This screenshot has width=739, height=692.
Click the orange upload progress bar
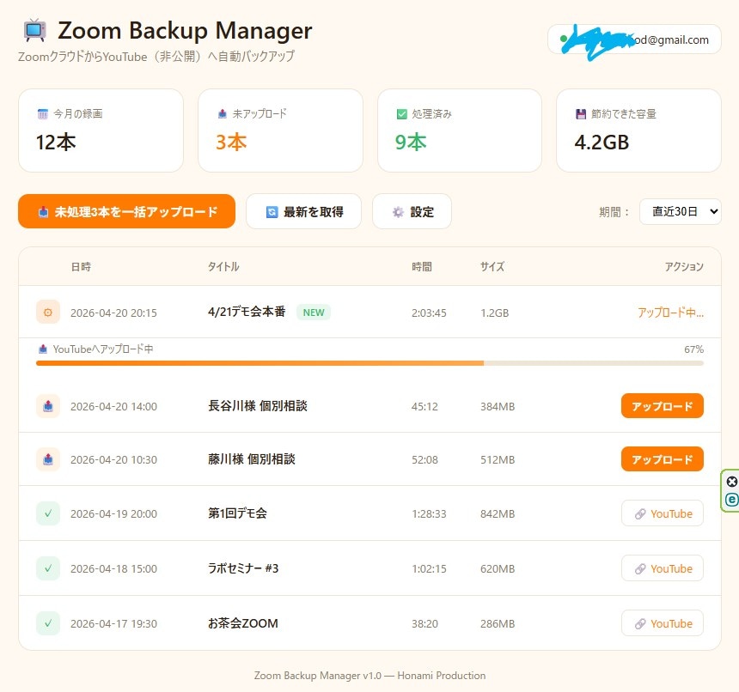pyautogui.click(x=369, y=363)
